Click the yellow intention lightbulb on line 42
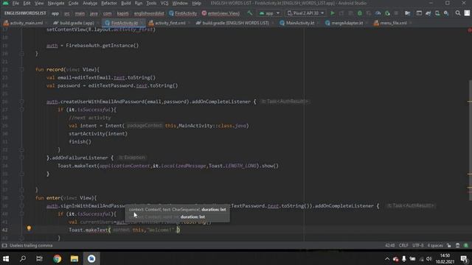The height and width of the screenshot is (265, 472). [x=29, y=228]
